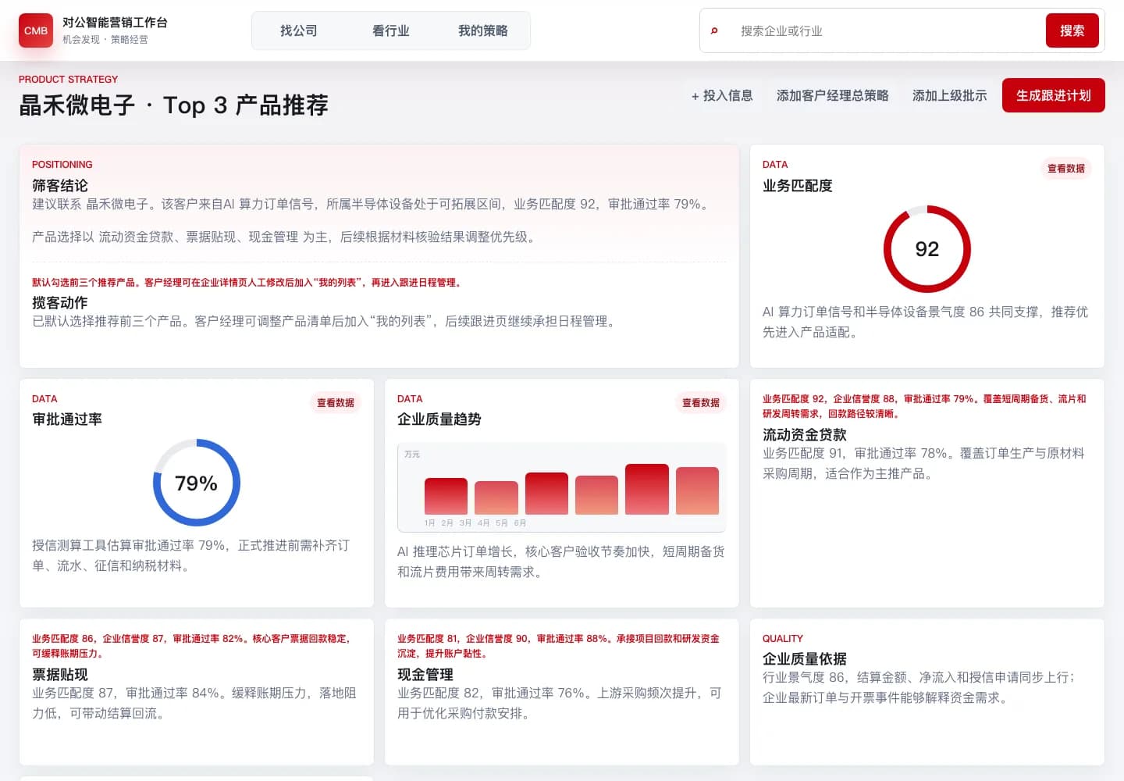Focus the 搜索企业或行业 search field
The image size is (1124, 781).
[x=886, y=31]
